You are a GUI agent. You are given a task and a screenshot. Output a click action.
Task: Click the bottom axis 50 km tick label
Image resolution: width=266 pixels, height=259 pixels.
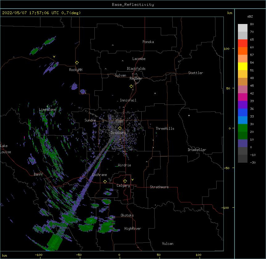(x=159, y=255)
